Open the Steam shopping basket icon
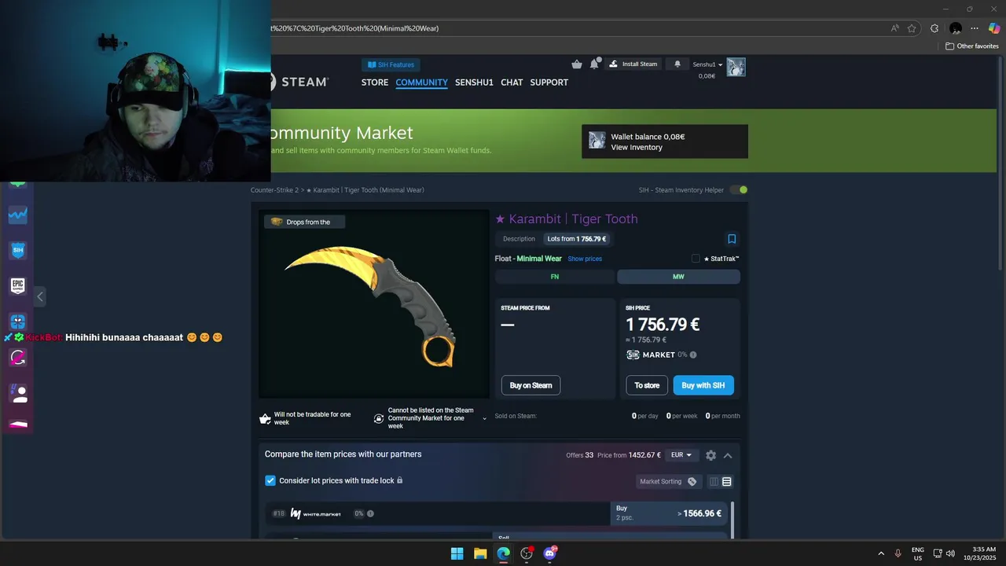The image size is (1006, 566). pos(577,64)
